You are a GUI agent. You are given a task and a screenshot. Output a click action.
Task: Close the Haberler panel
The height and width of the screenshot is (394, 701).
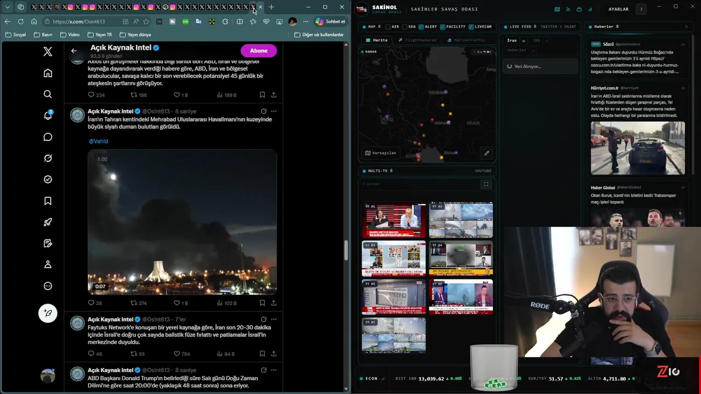coord(686,26)
